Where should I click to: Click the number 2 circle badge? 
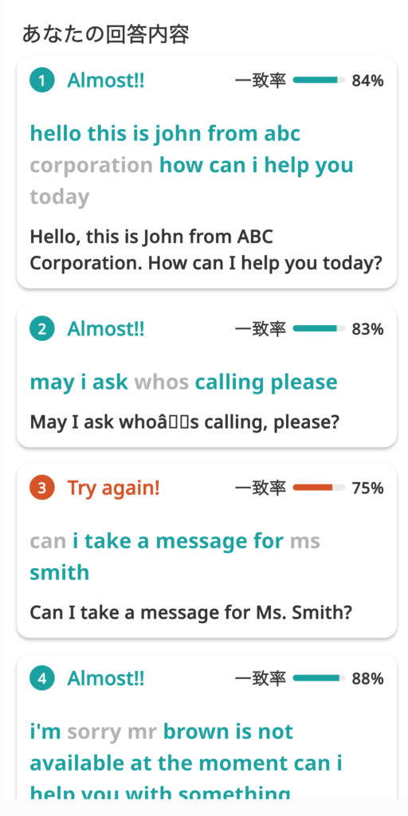[42, 329]
